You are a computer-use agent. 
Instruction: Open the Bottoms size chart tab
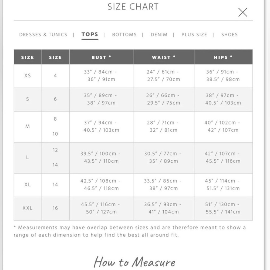(x=124, y=35)
